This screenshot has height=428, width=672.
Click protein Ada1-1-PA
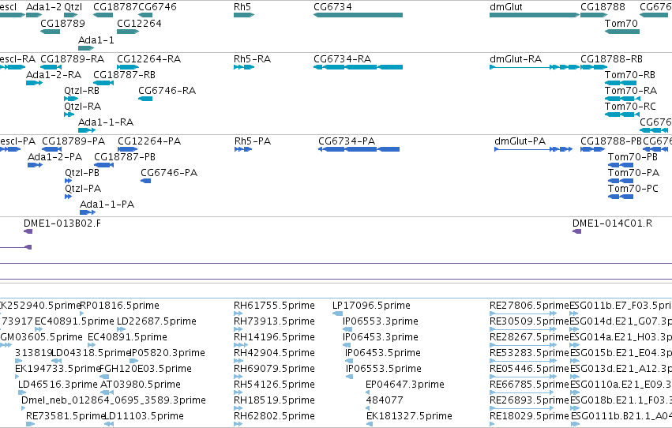(88, 212)
